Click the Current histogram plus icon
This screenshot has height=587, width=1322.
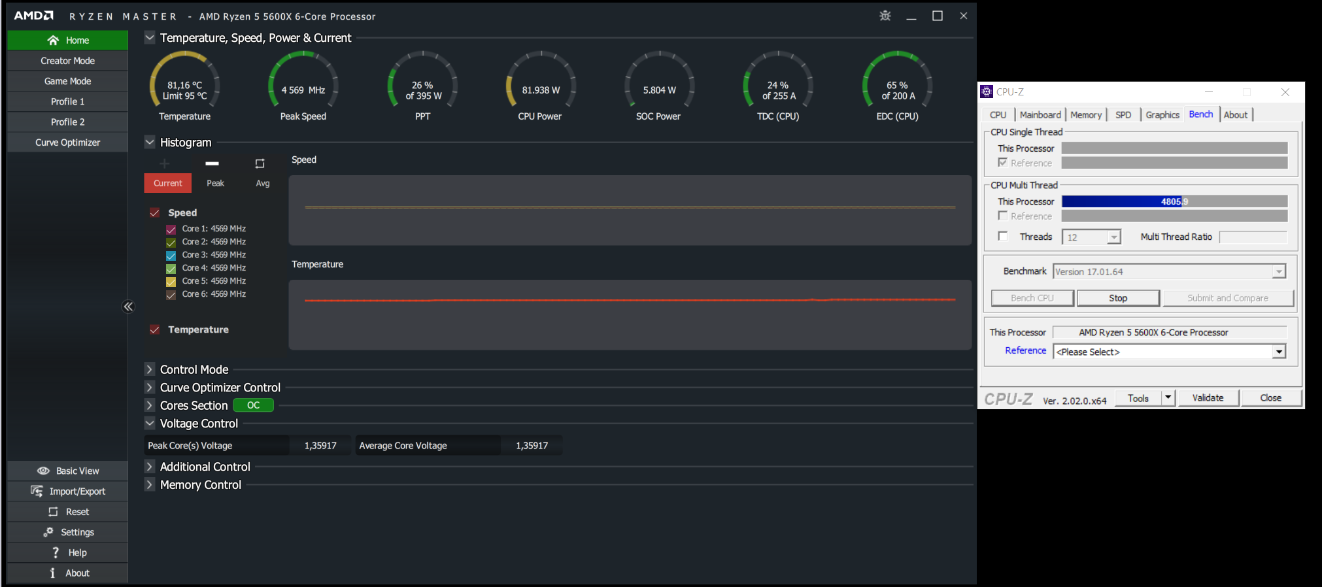(x=165, y=163)
